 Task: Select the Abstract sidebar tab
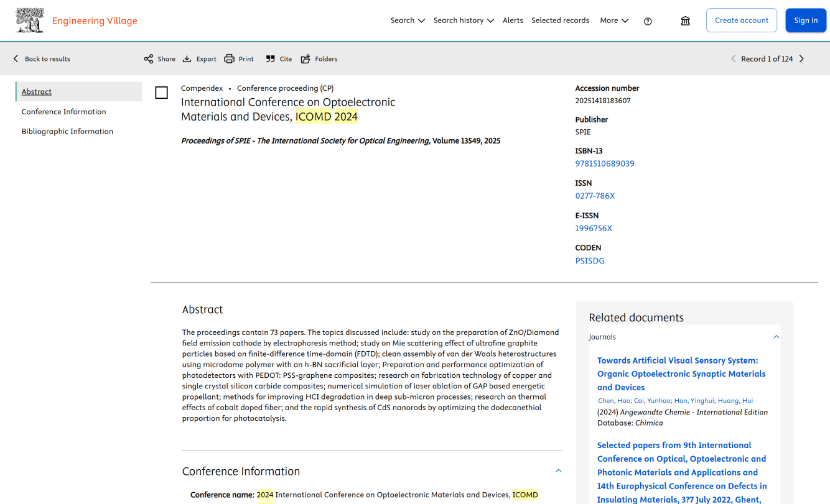(x=79, y=91)
